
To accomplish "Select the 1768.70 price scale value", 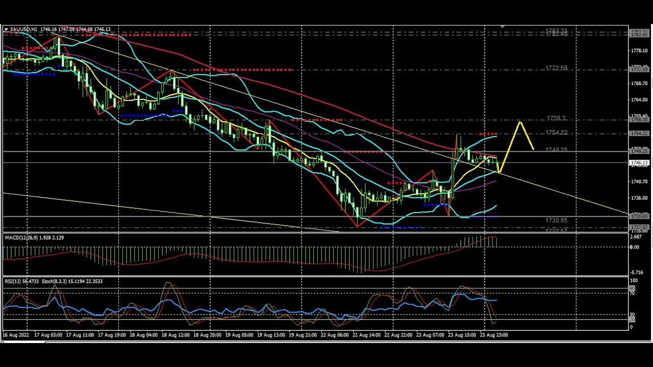I will [x=639, y=84].
